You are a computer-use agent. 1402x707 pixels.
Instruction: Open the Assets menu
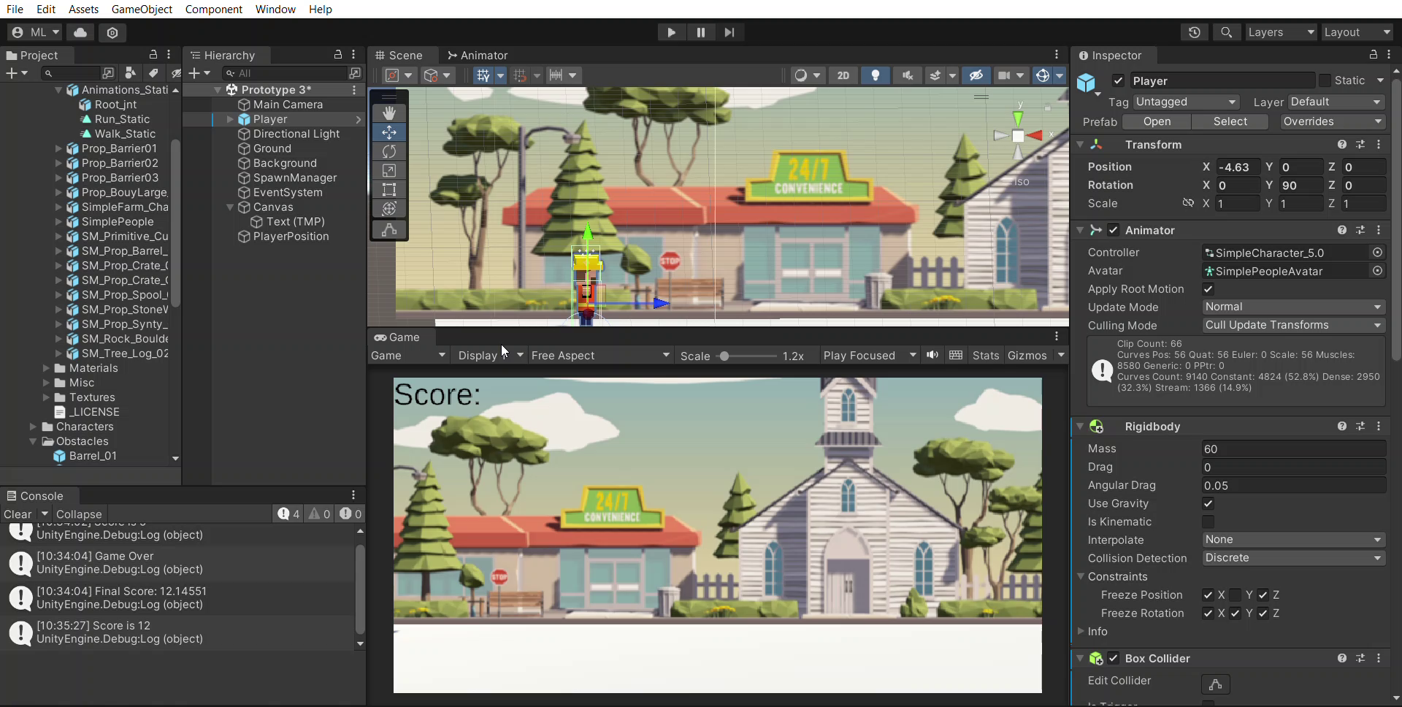pos(83,9)
